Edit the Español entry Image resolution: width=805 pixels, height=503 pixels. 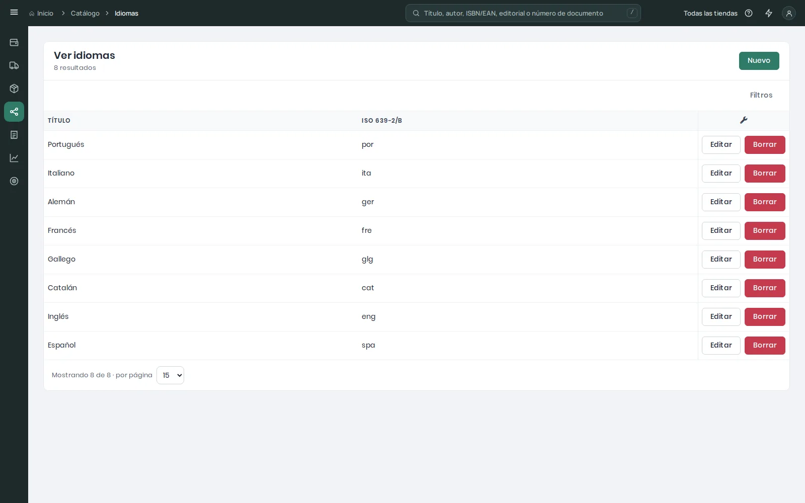click(721, 346)
